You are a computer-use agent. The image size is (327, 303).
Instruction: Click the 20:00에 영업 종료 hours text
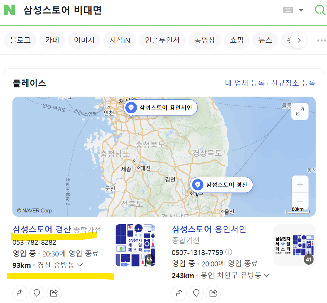[230, 264]
